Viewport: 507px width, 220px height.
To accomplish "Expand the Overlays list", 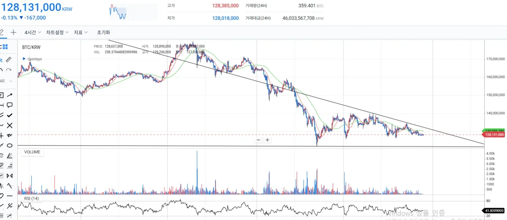I will click(32, 59).
